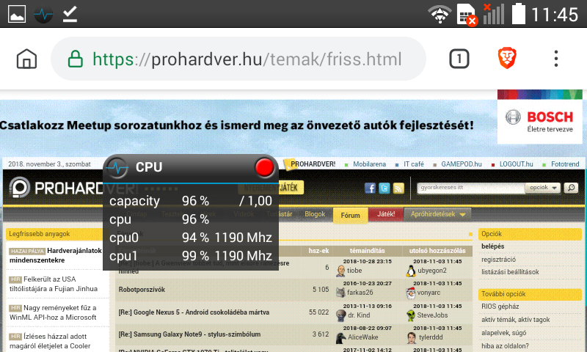
Task: Open the Twitter icon on Prohardver header
Action: pyautogui.click(x=384, y=188)
